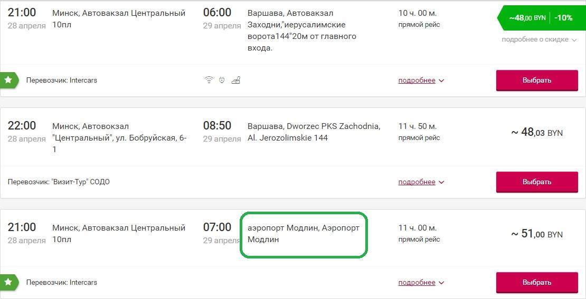Click the power socket amenity icon
Screen dimensions: 586x299
[222, 80]
